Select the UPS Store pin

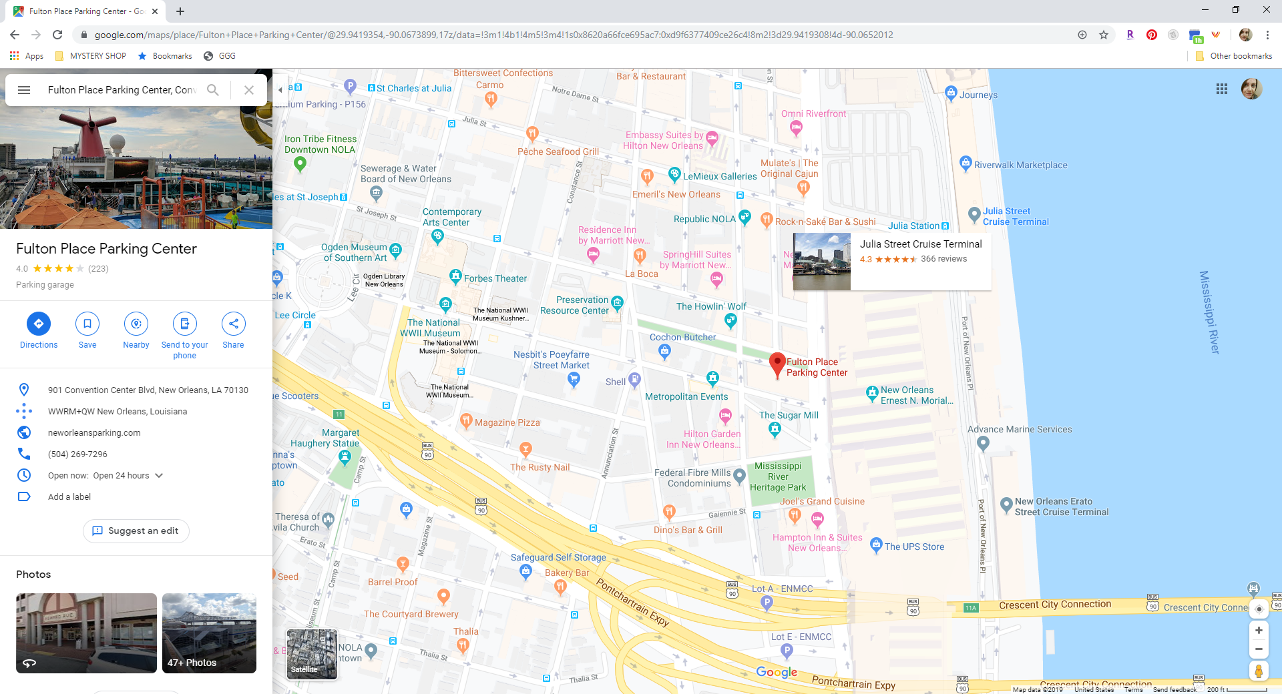(x=877, y=545)
